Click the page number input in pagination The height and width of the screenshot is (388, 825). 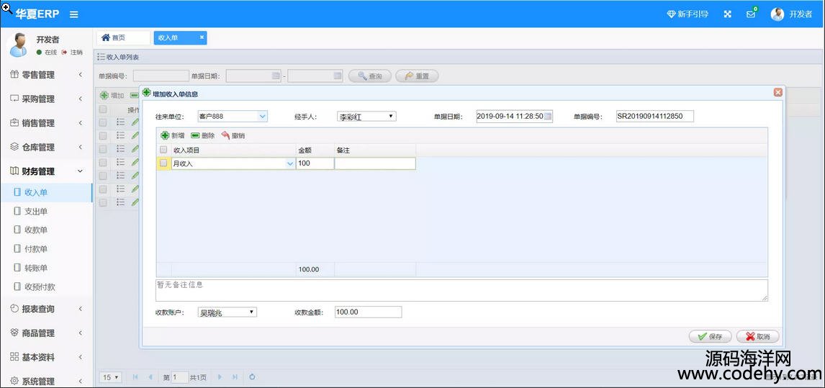179,377
